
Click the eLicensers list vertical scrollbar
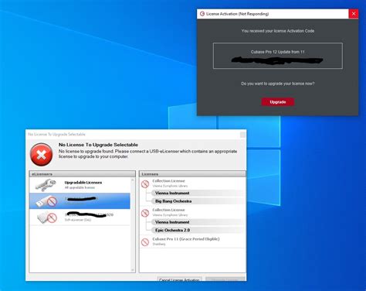tap(133, 224)
